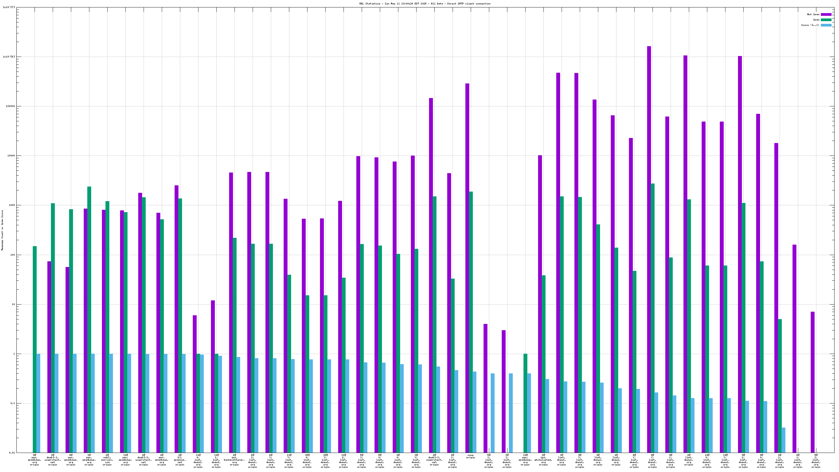Click the 'psbl.surriel.com origin' x-axis label

(107, 459)
